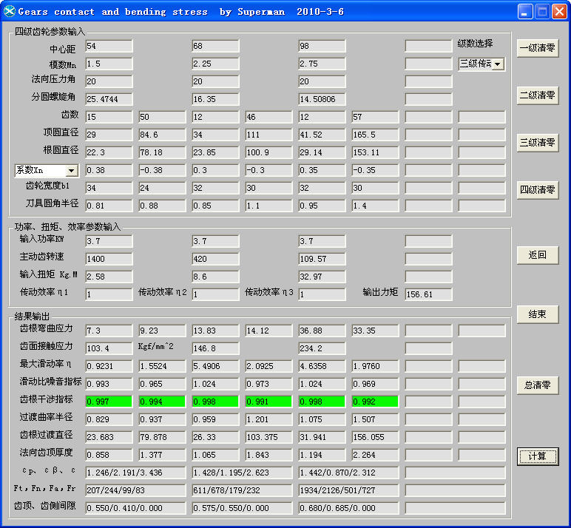Click the 过渡曲率半径 result 1.507
Screen dimensions: 571x528
(x=375, y=419)
